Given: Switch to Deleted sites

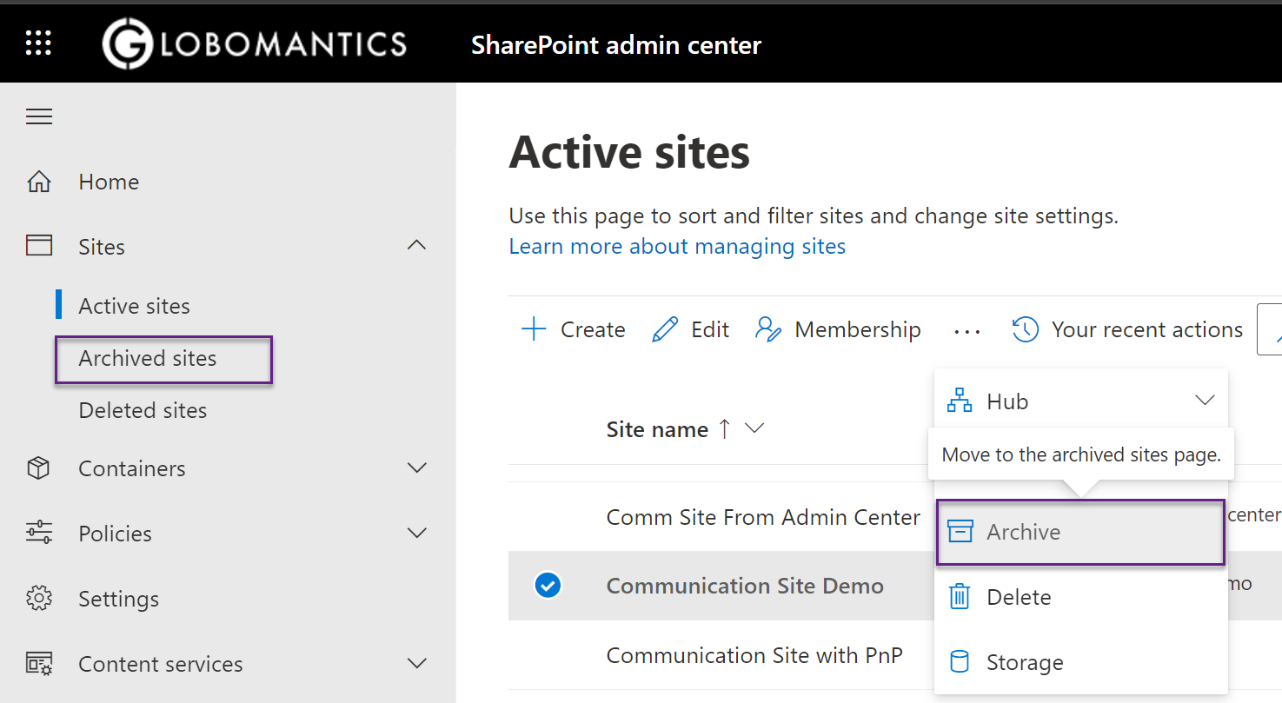Looking at the screenshot, I should coord(142,410).
